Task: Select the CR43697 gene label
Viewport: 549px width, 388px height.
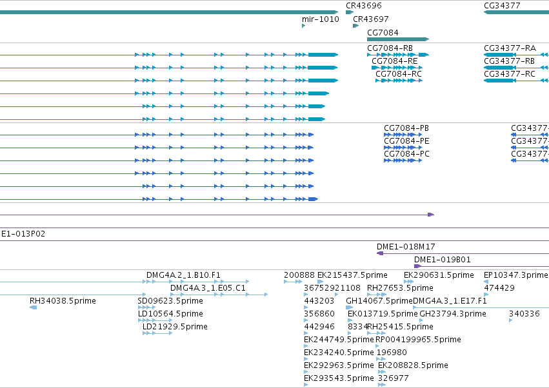Action: click(x=370, y=19)
